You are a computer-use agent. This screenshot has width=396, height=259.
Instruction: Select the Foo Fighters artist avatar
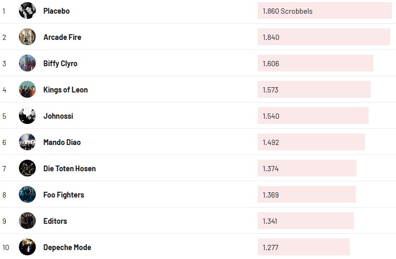click(x=27, y=195)
